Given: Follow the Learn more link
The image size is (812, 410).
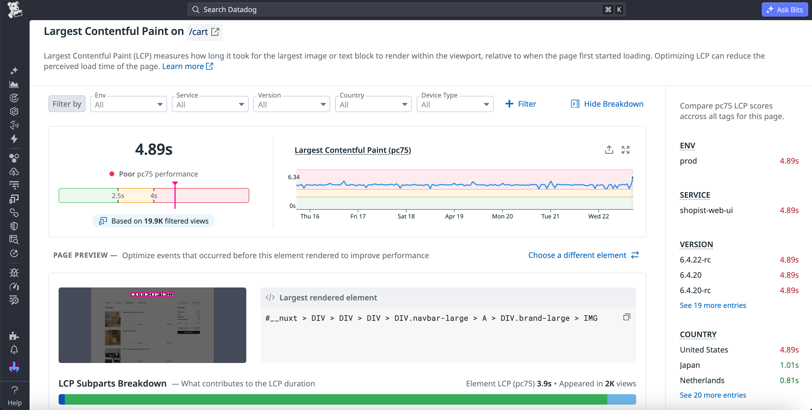Looking at the screenshot, I should pyautogui.click(x=188, y=66).
